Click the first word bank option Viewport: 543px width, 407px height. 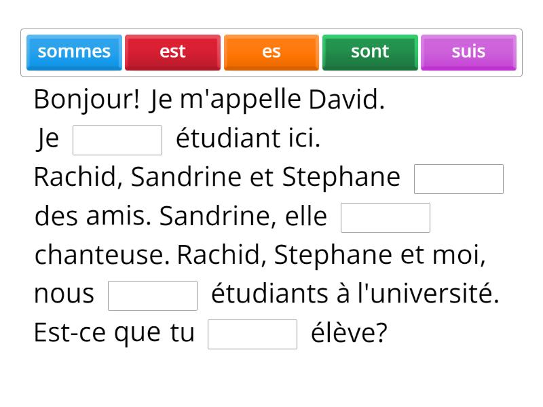point(74,51)
